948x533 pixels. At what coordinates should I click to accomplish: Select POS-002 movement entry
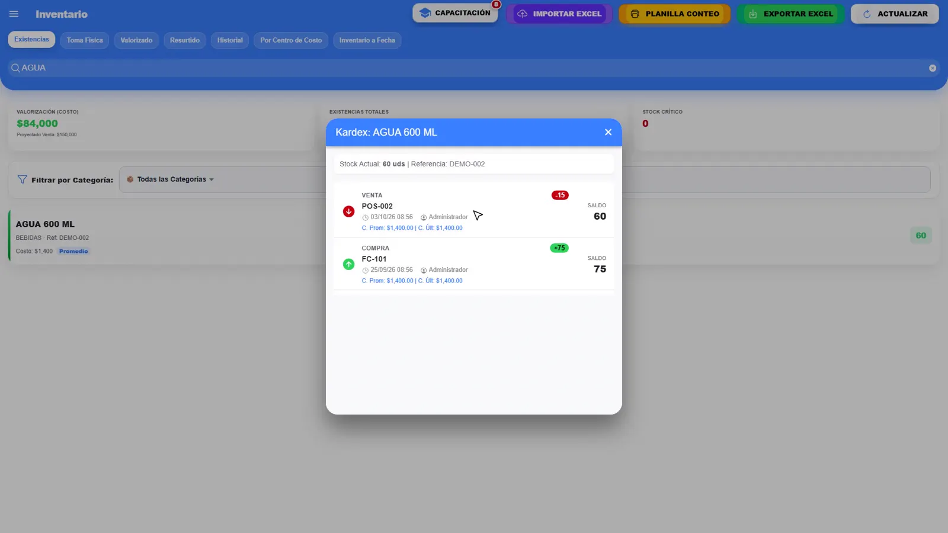[474, 211]
